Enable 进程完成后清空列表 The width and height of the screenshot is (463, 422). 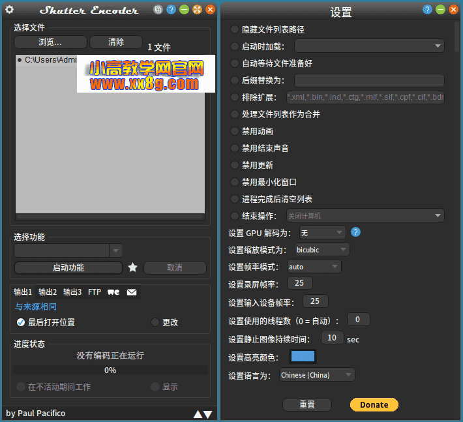point(235,199)
